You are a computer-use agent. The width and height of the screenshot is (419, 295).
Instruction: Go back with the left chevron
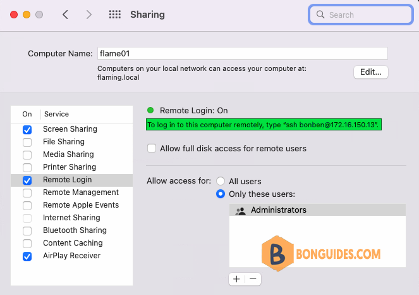[x=66, y=15]
